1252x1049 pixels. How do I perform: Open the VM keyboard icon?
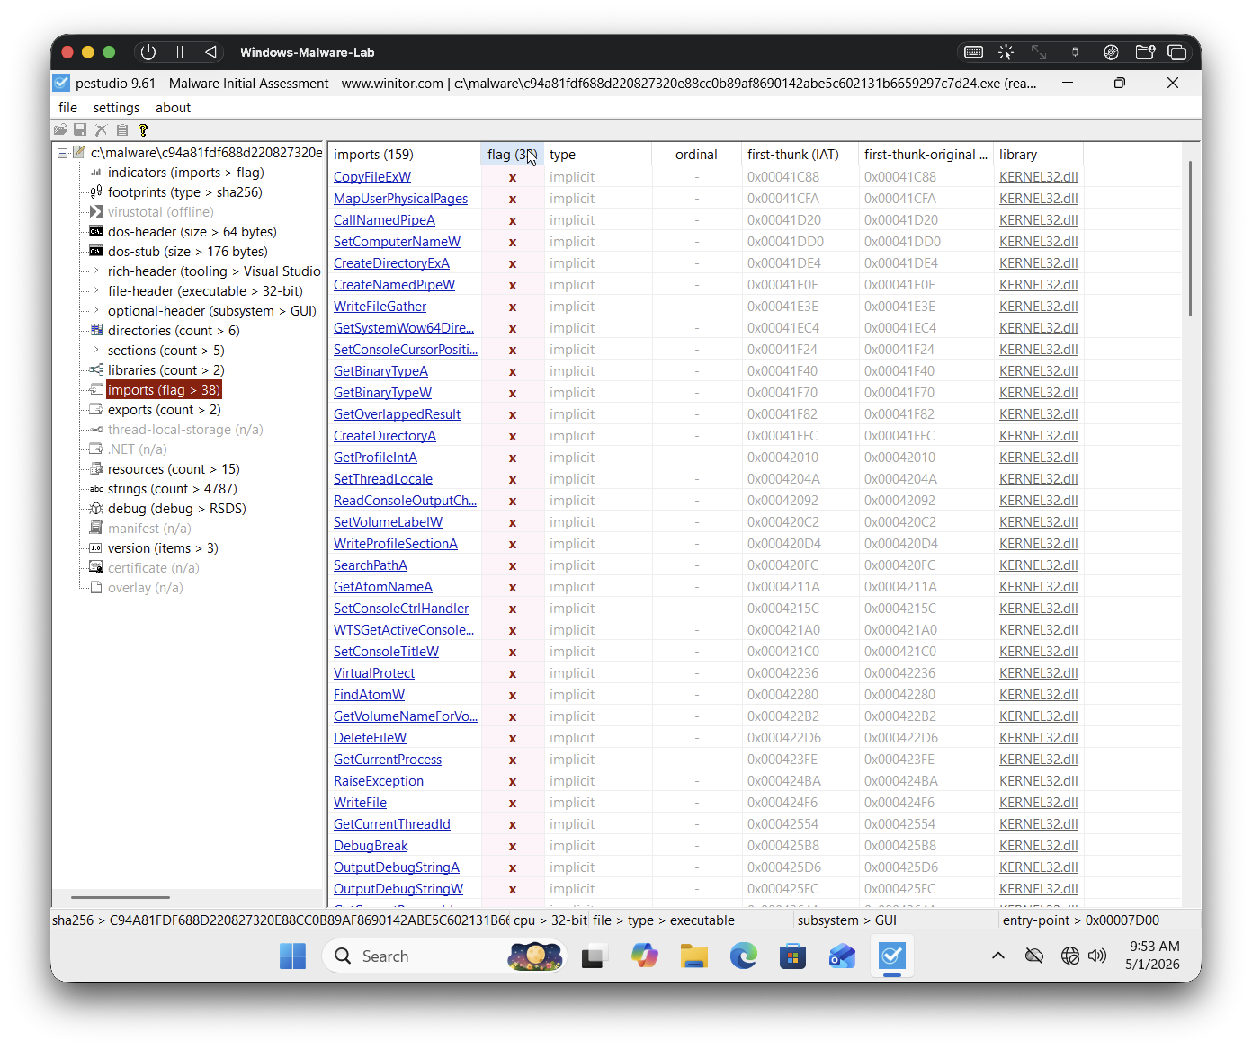point(973,53)
